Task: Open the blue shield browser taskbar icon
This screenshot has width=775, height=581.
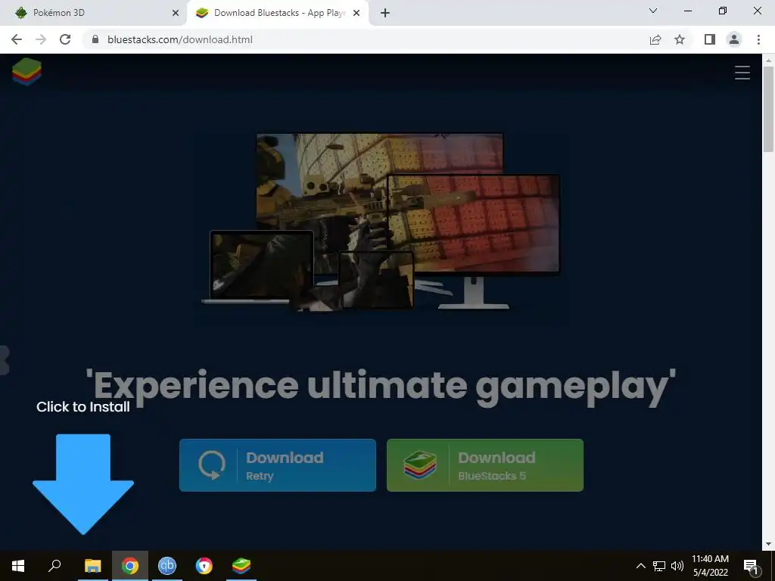Action: (x=204, y=566)
